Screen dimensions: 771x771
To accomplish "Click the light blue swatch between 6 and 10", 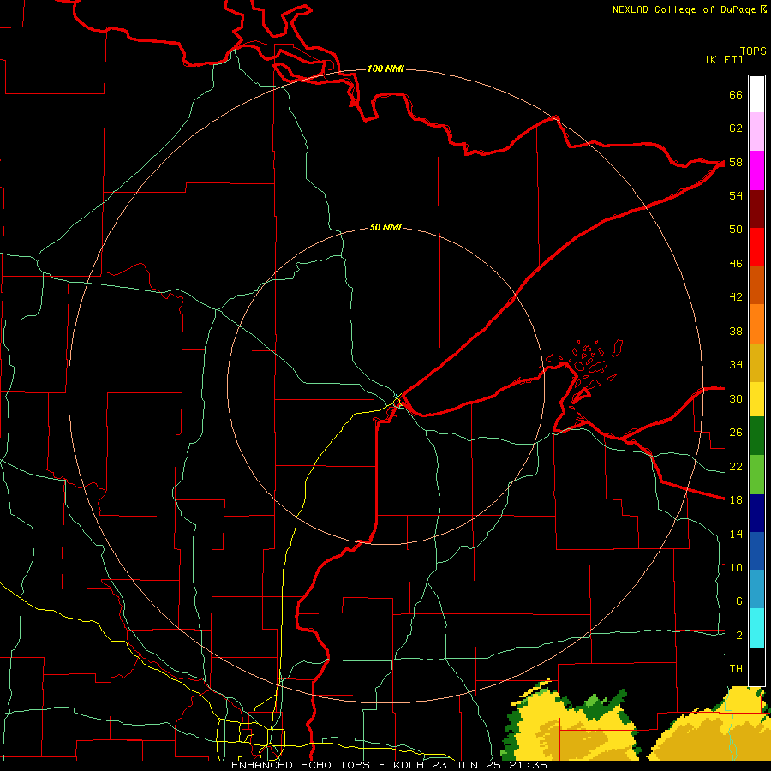I will [756, 589].
